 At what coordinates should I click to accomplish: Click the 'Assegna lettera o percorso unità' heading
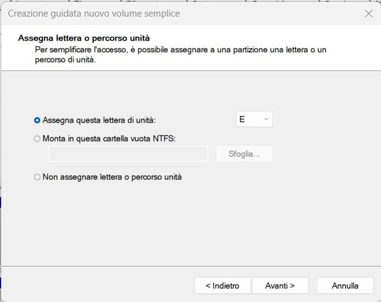84,38
